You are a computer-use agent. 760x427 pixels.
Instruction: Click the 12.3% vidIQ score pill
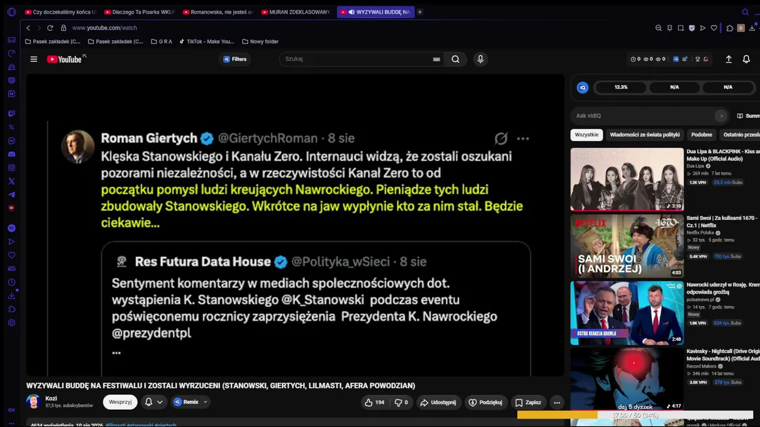tap(621, 87)
